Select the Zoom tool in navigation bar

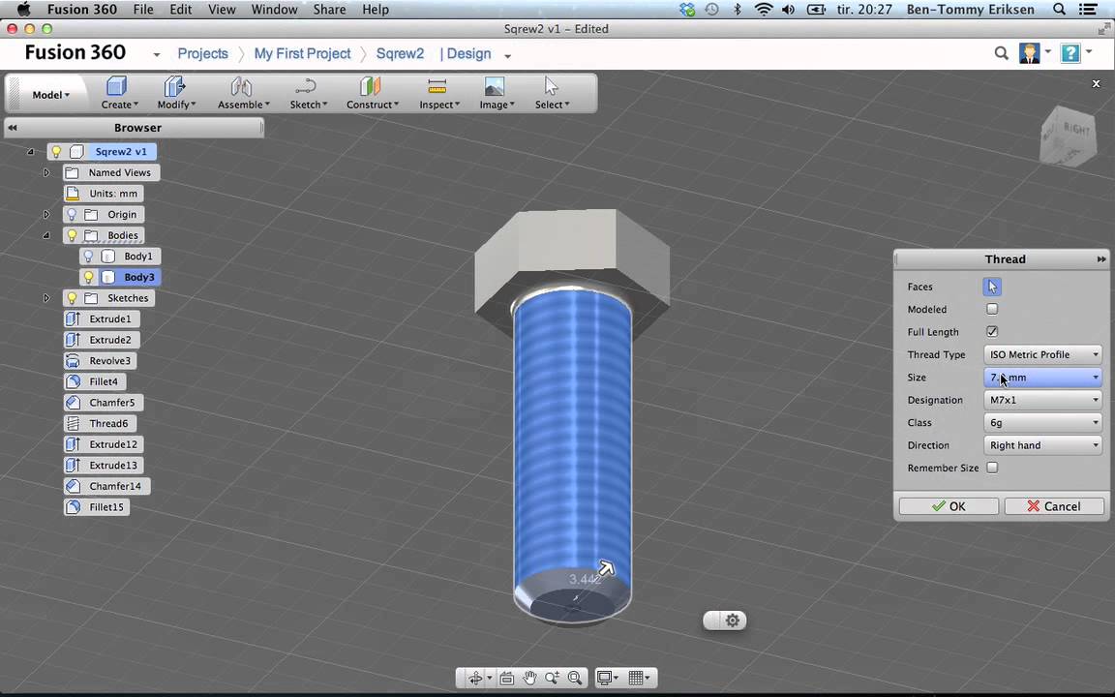pos(552,678)
